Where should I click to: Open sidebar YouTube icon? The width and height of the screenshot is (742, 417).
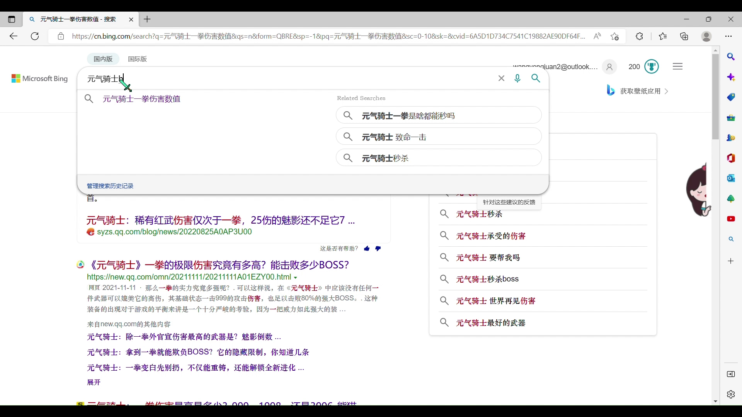pyautogui.click(x=731, y=219)
